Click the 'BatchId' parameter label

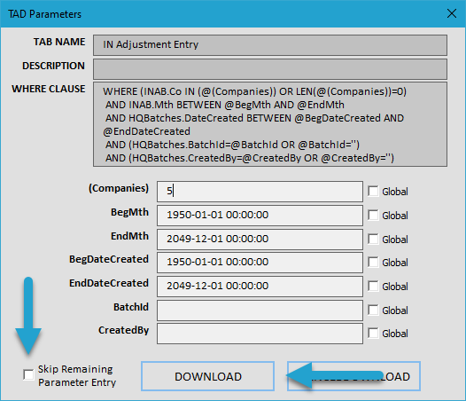pyautogui.click(x=131, y=307)
